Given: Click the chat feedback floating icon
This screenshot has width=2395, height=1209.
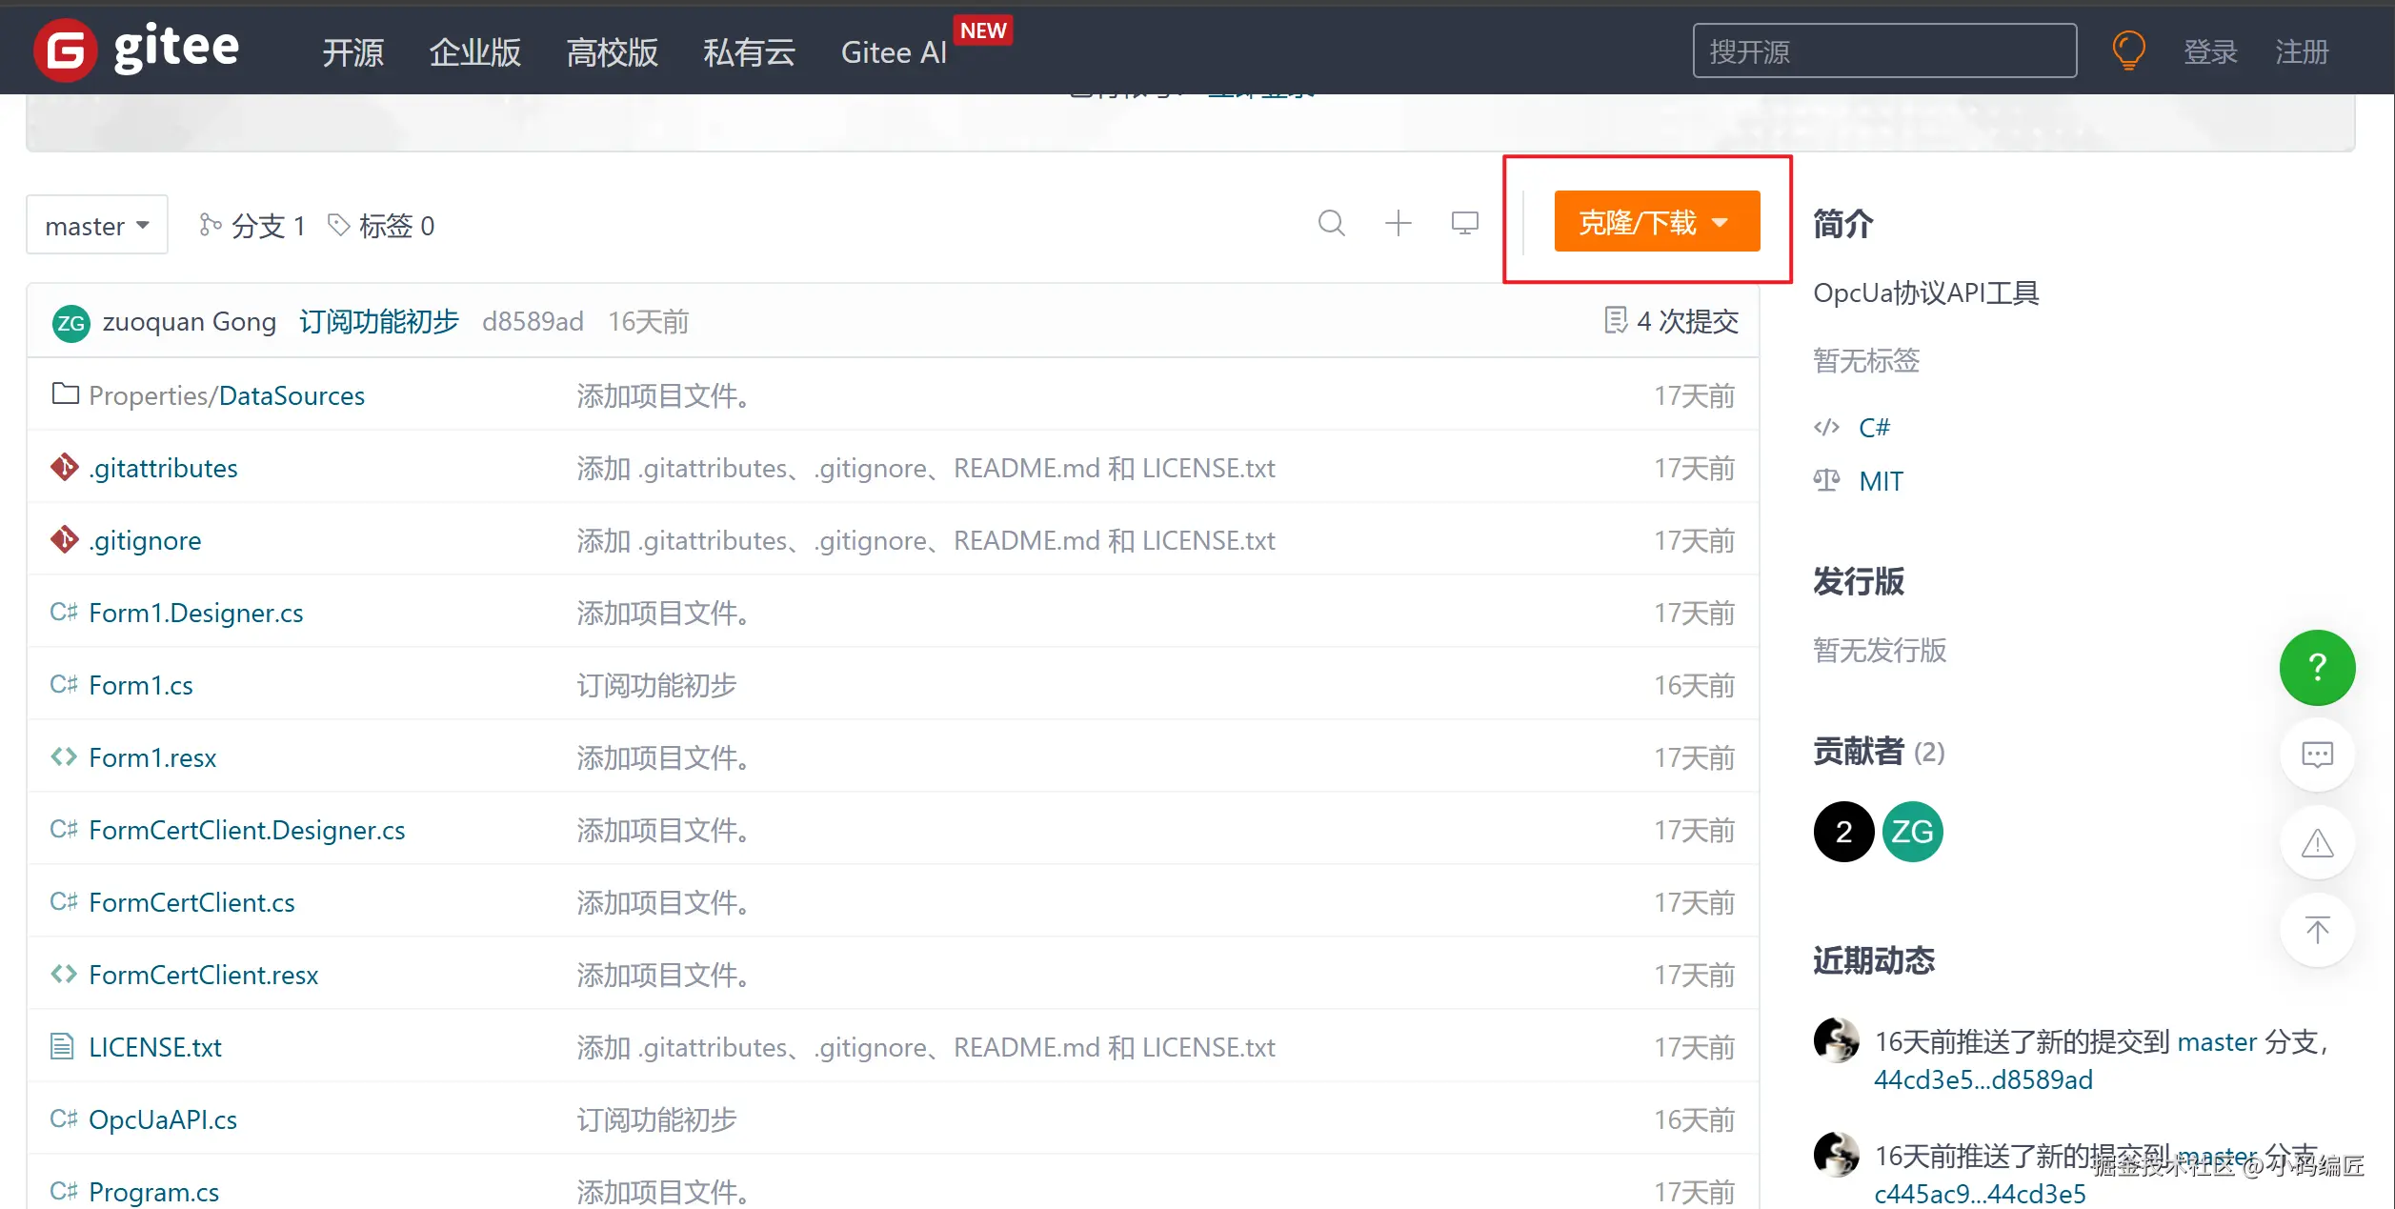Looking at the screenshot, I should [2316, 756].
